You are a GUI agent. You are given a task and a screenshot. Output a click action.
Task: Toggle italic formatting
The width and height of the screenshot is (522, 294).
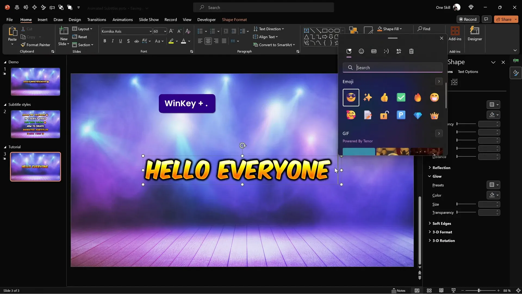coord(113,41)
